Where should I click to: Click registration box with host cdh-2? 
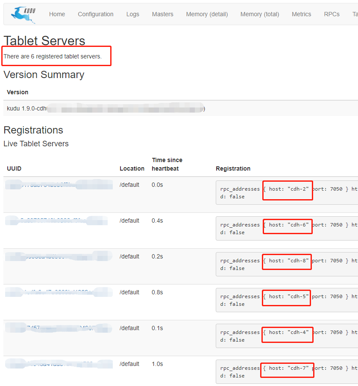[287, 193]
